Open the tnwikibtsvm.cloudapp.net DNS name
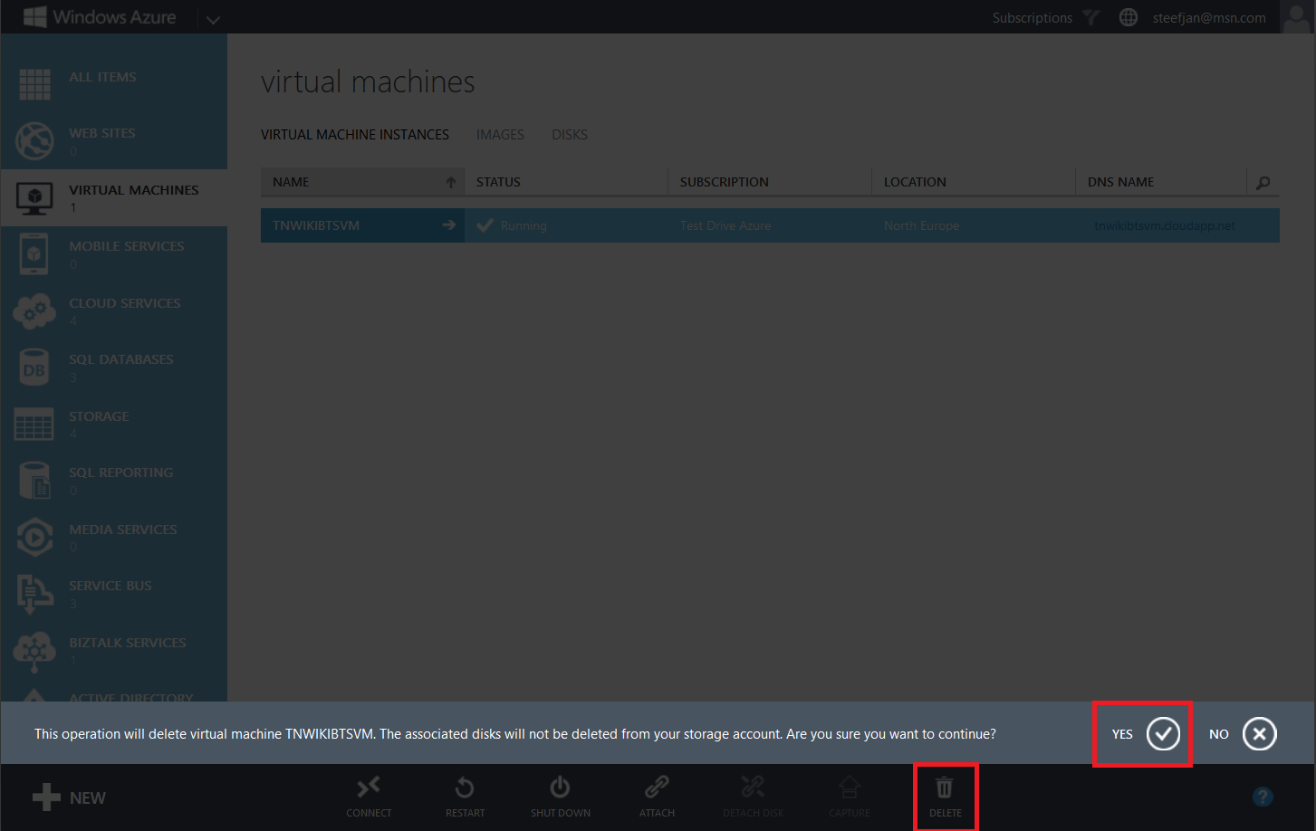The height and width of the screenshot is (831, 1316). [1164, 225]
